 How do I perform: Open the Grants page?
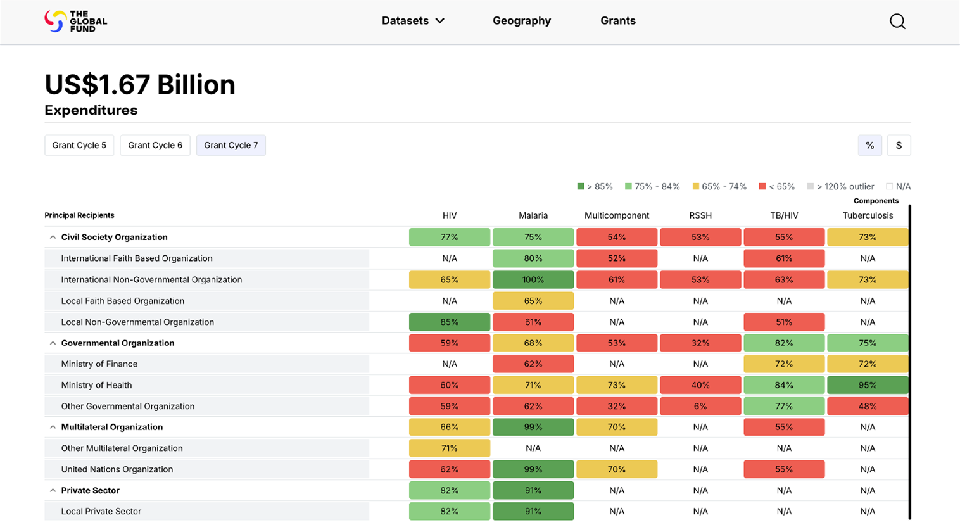(618, 21)
